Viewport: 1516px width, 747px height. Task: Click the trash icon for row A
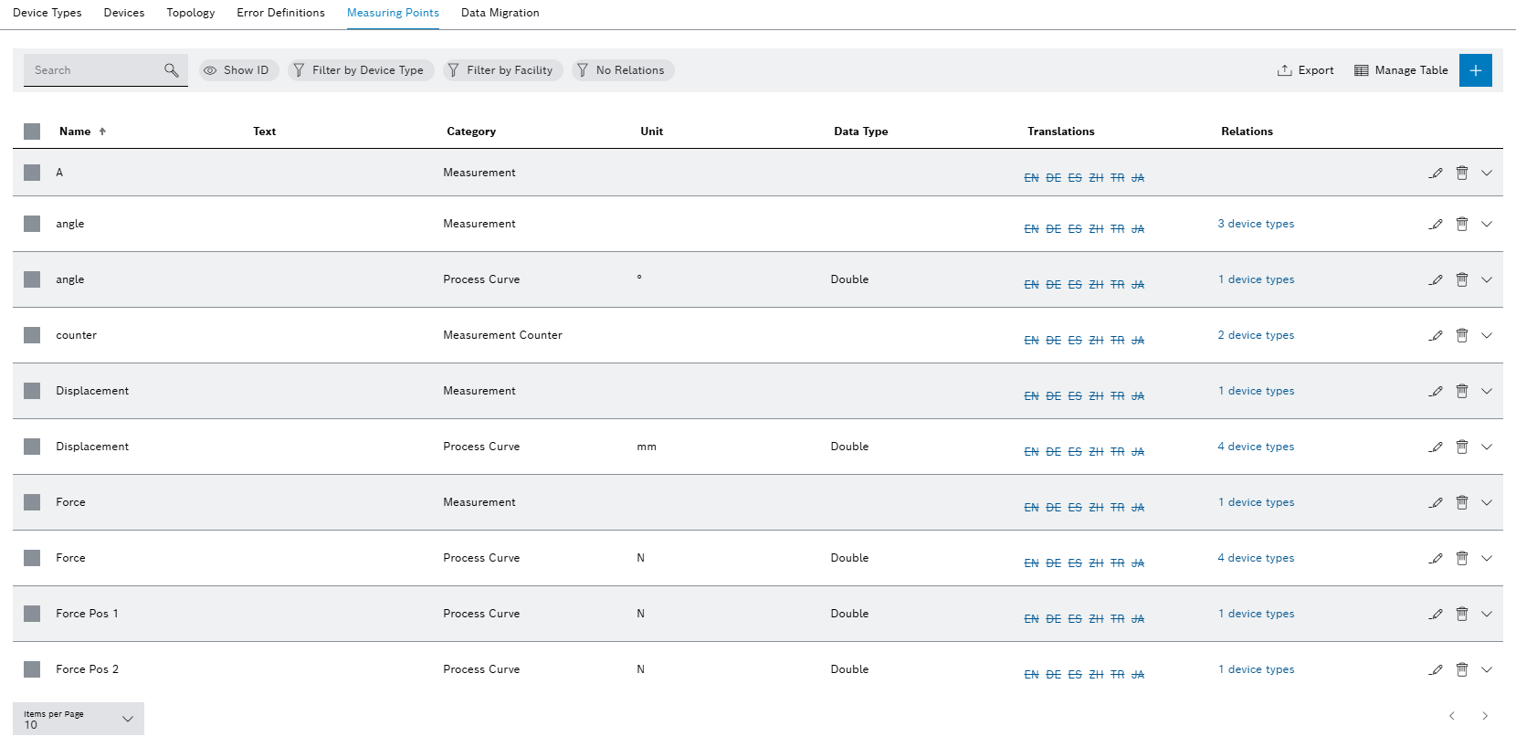point(1461,173)
